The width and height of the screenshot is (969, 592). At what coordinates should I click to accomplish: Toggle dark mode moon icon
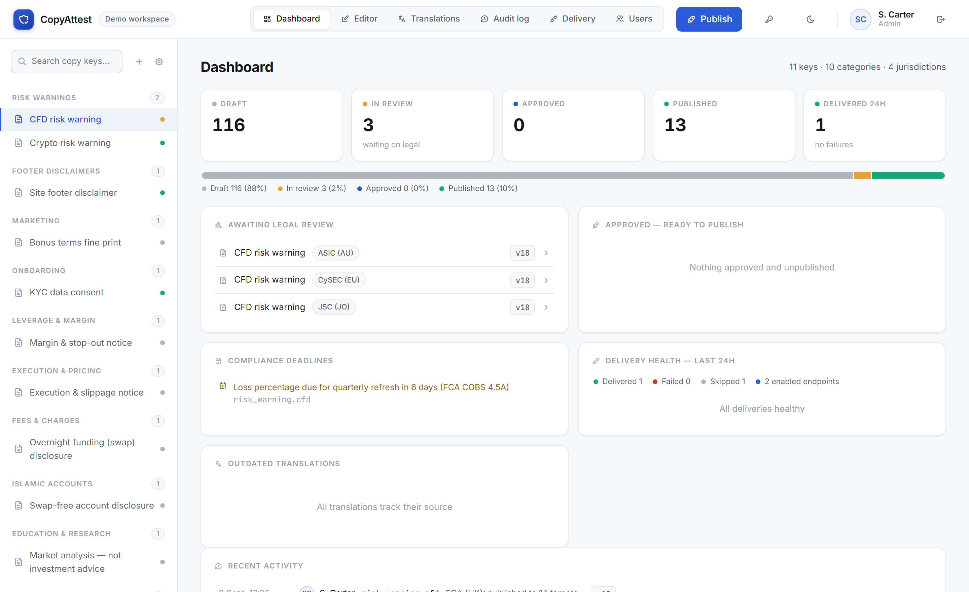click(810, 19)
